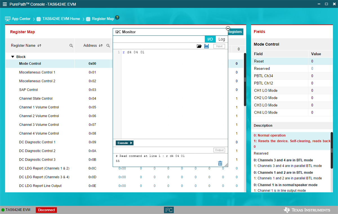Viewport: 338px width, 214px height.
Task: Search by Register Name magnifier
Action: [71, 46]
